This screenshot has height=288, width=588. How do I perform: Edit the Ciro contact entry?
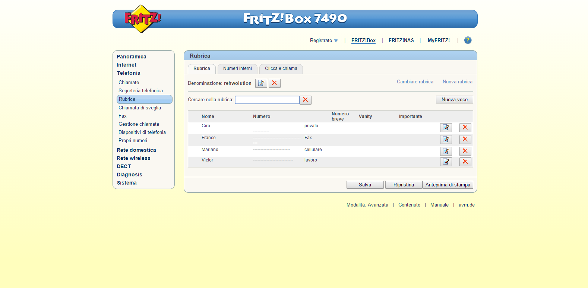pos(446,128)
